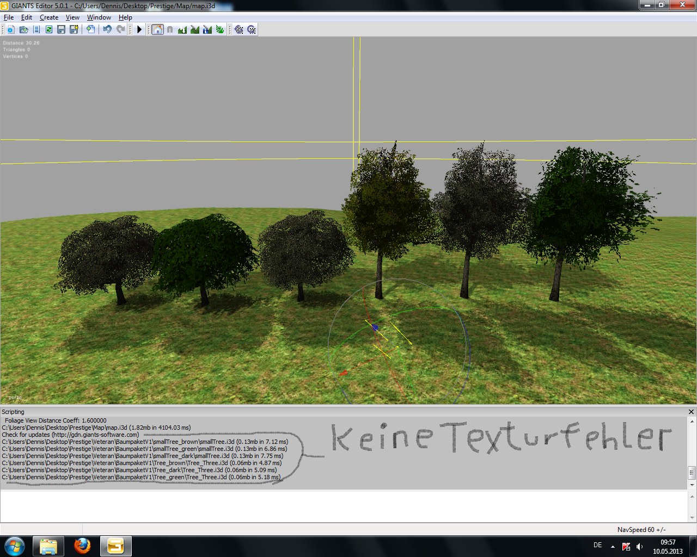Screen dimensions: 697x557
Task: Click the scripting log scrollbar thumb
Action: [692, 472]
